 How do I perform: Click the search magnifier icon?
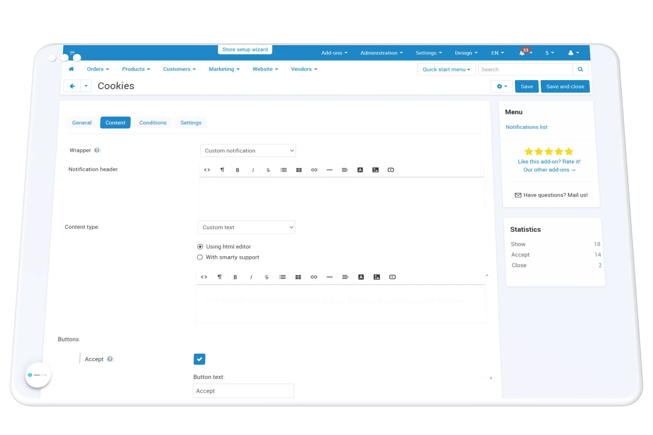point(580,70)
